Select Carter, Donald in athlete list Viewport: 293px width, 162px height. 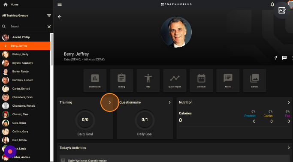25,89
